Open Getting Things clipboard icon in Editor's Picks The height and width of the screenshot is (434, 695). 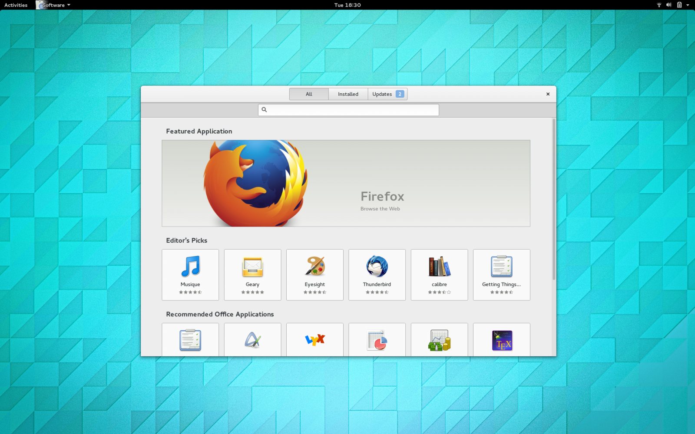502,266
